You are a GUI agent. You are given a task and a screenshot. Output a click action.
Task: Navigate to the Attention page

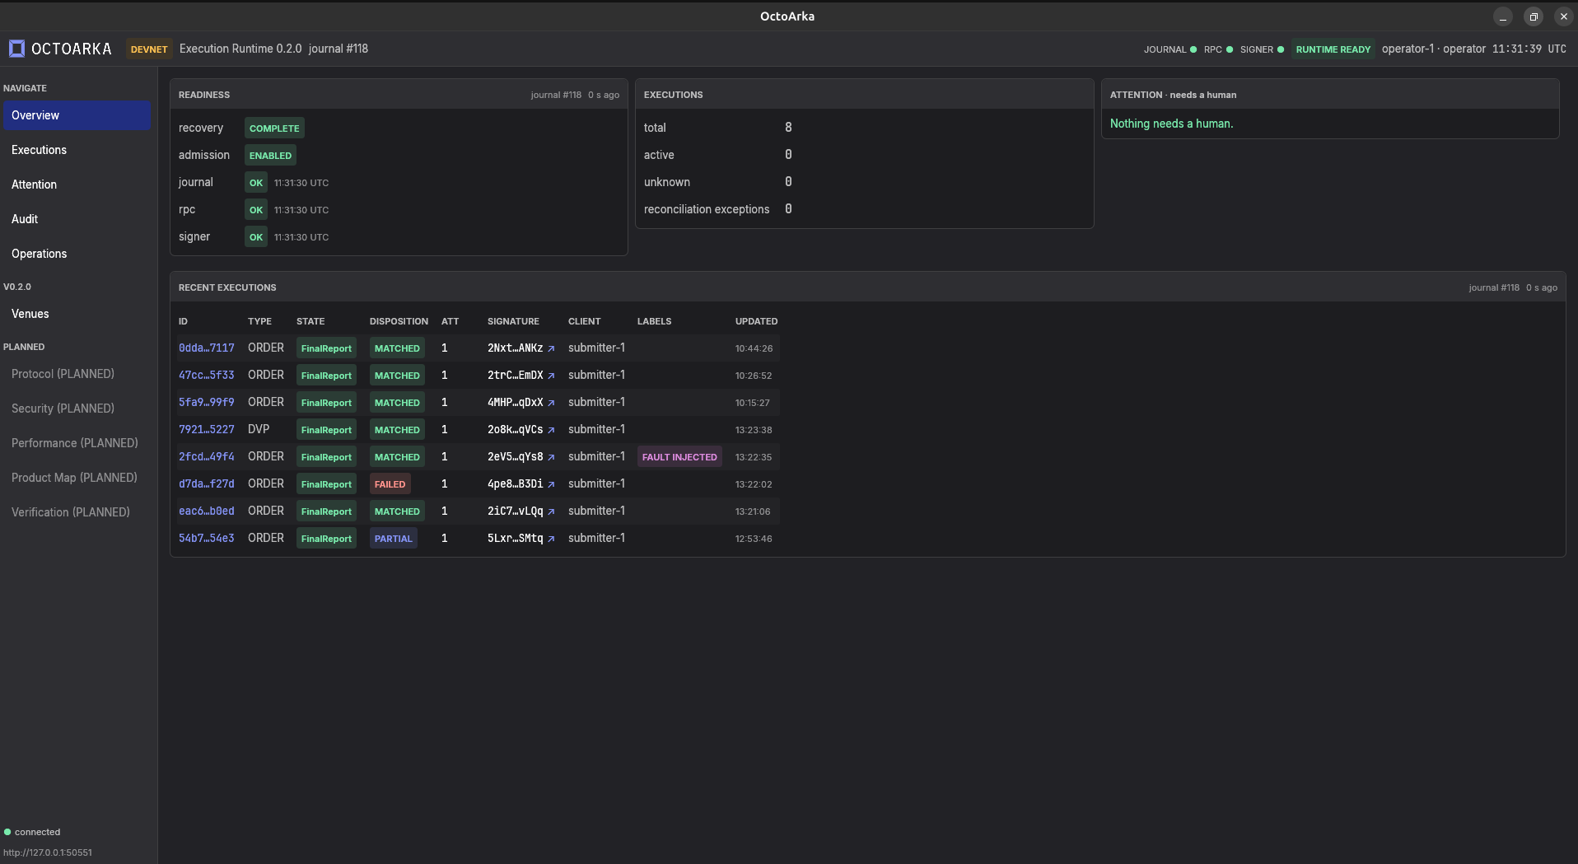point(77,184)
